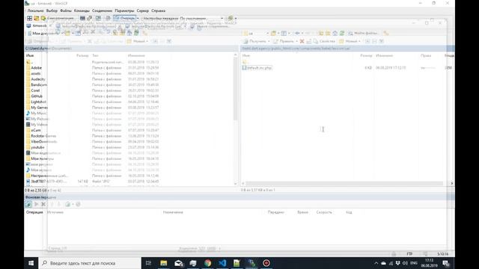Sort remote files by Размер column

[x=366, y=55]
